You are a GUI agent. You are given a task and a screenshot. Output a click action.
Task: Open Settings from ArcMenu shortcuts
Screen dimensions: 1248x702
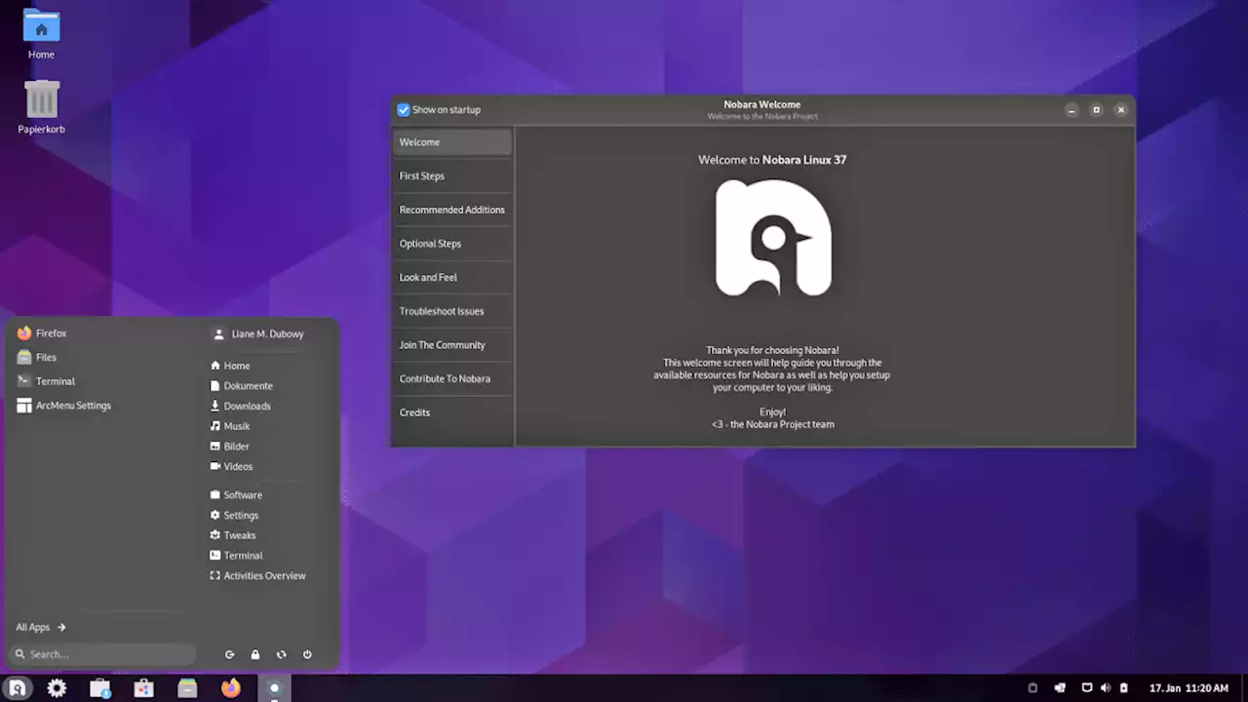tap(234, 516)
